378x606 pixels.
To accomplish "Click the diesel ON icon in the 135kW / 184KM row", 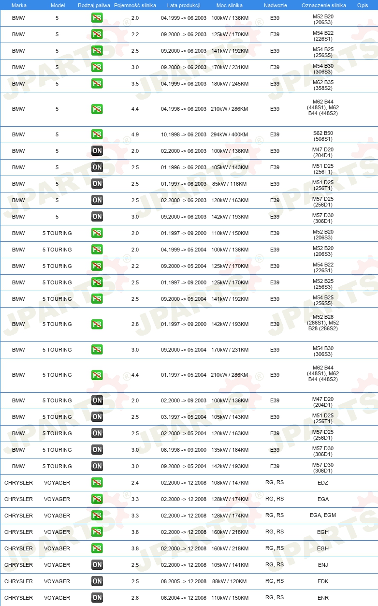I will (97, 450).
